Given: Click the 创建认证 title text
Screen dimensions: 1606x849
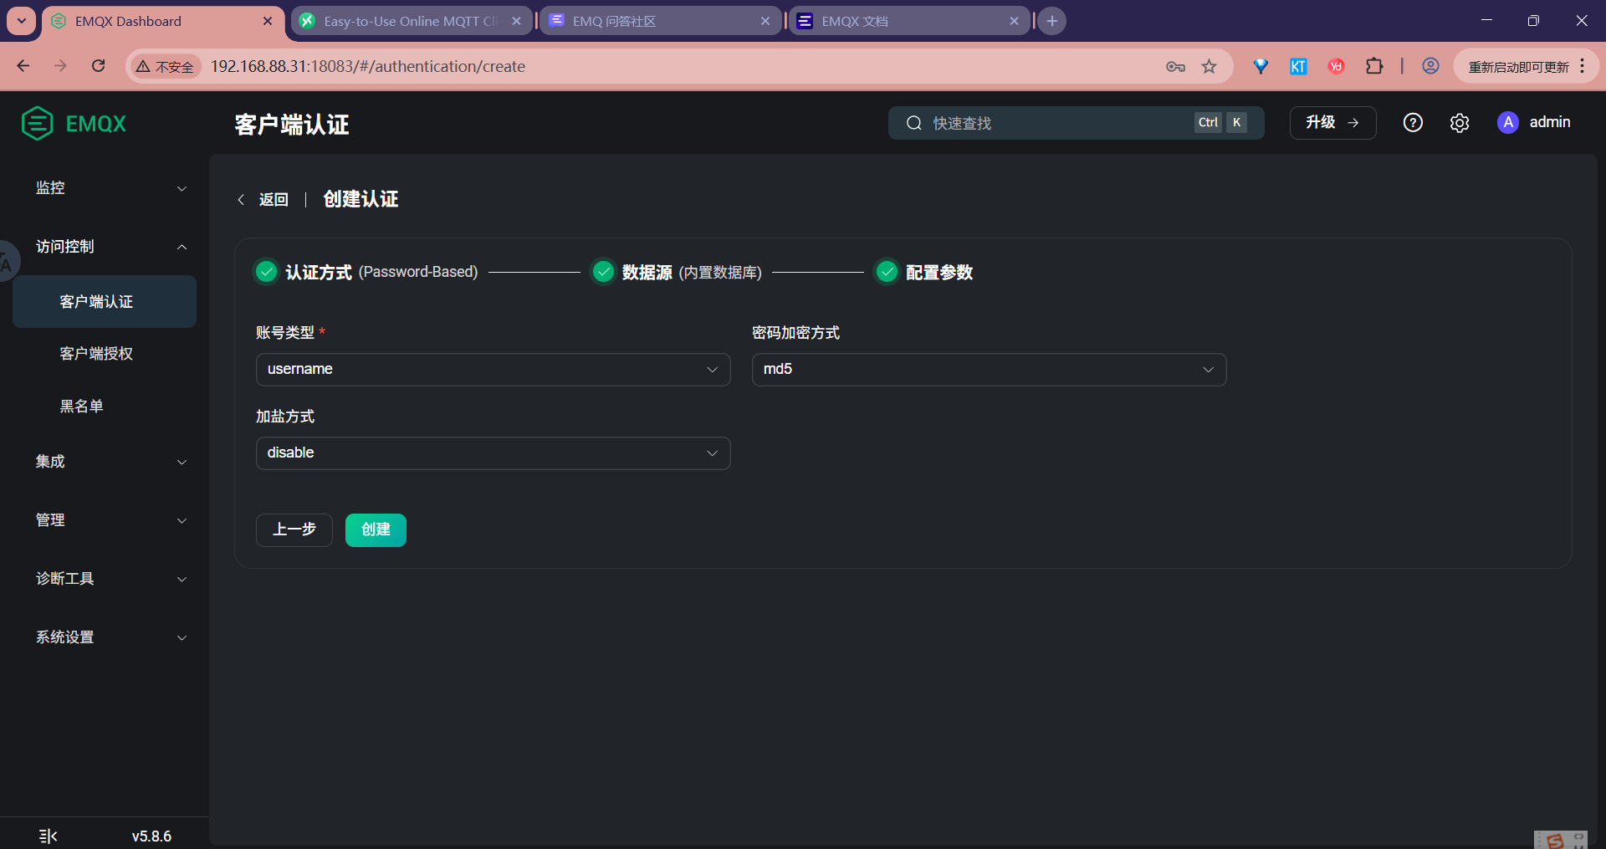Looking at the screenshot, I should 361,199.
